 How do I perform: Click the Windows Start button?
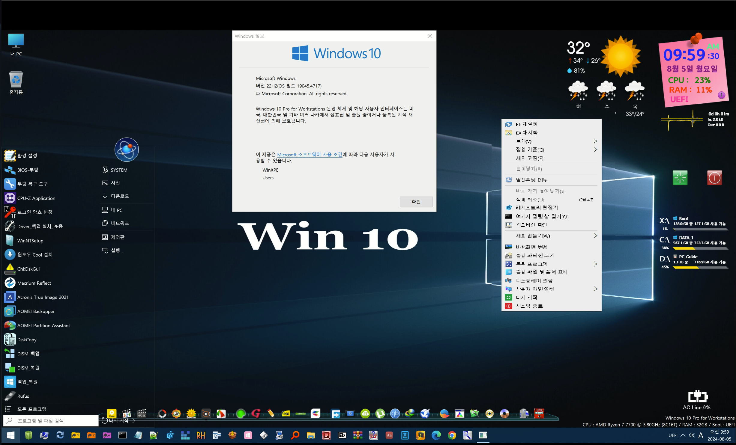[x=10, y=435]
